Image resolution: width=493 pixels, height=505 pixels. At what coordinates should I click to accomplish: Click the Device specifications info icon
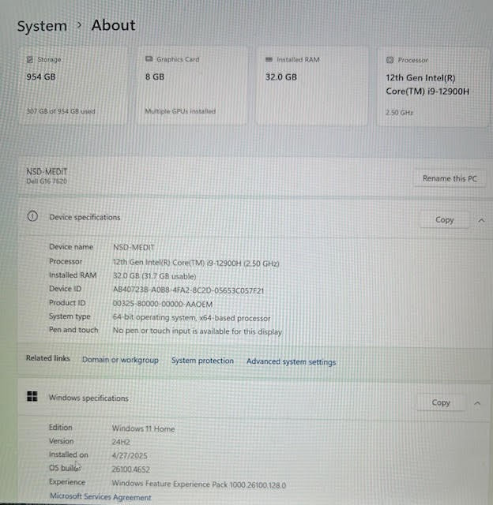pos(32,217)
